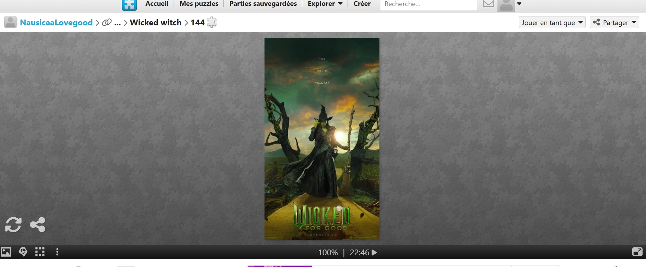Open the Créer page
646x267 pixels.
362,4
